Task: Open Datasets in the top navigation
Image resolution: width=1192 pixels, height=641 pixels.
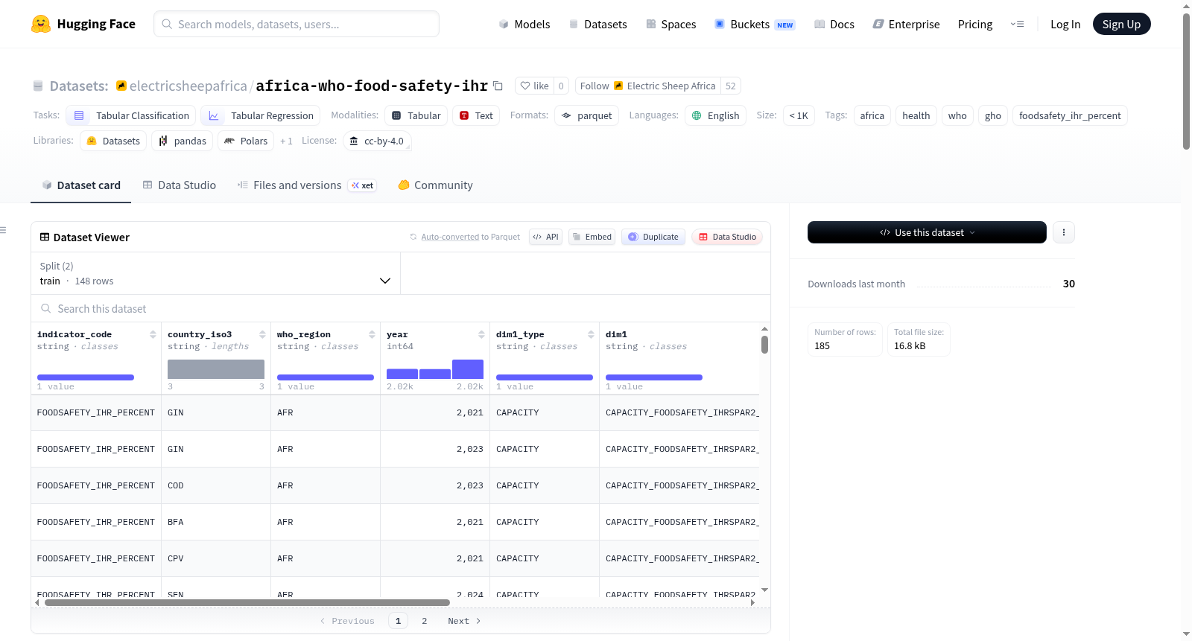Action: [597, 24]
